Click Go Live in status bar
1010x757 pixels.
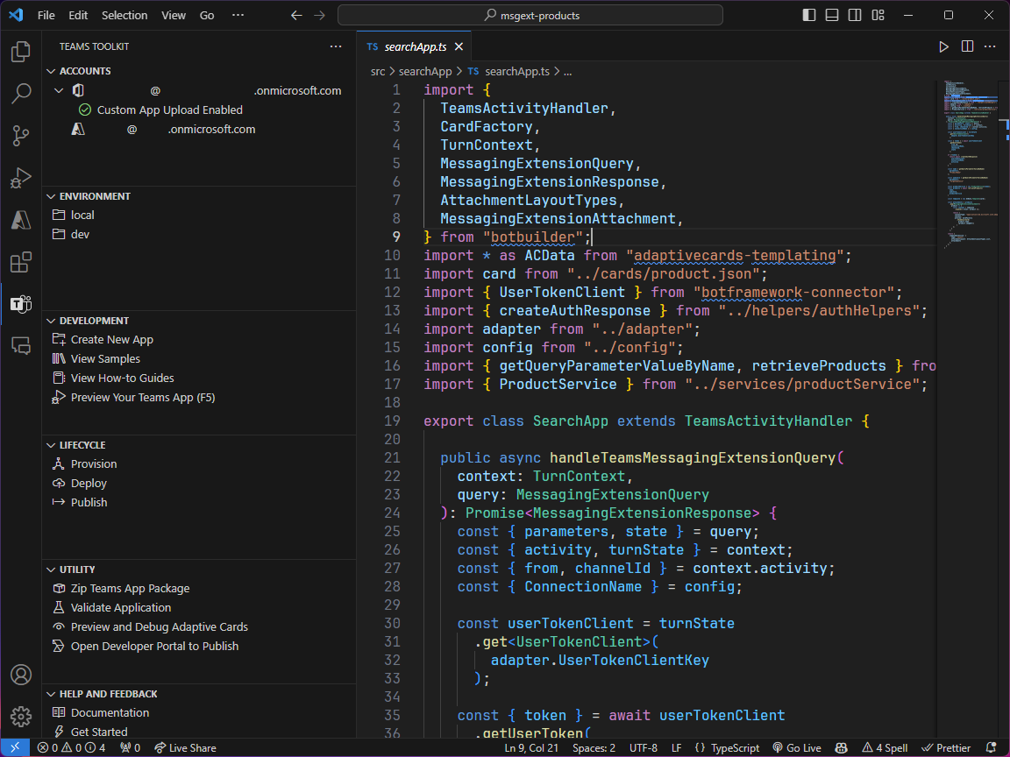(796, 748)
